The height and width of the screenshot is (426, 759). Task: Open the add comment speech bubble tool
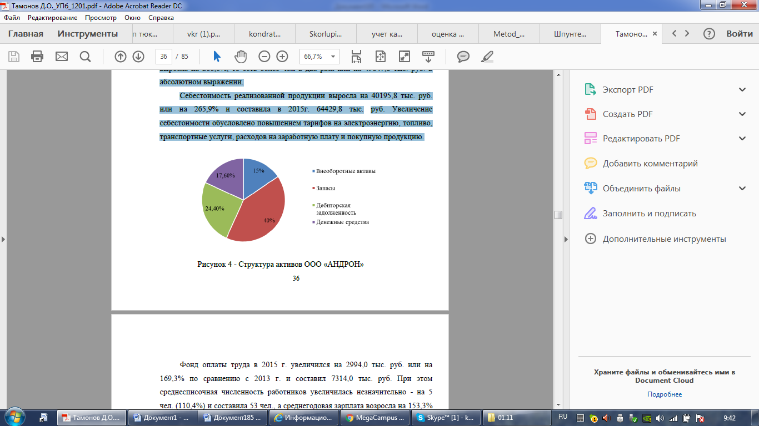point(463,57)
